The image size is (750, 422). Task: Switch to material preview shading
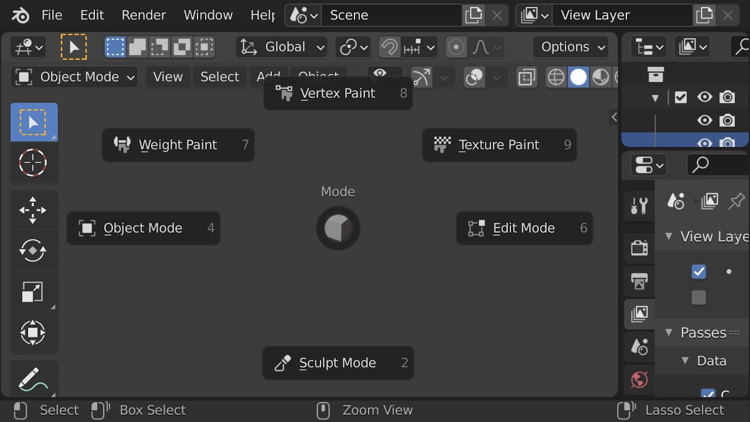pyautogui.click(x=601, y=77)
